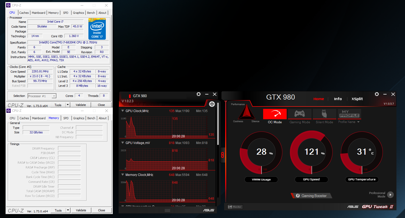Open XSplit tab in GPU Tweak II

point(357,99)
